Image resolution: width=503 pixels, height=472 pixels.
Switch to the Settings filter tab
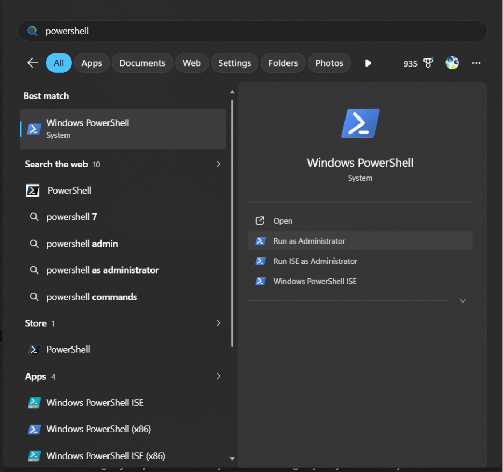pyautogui.click(x=235, y=63)
